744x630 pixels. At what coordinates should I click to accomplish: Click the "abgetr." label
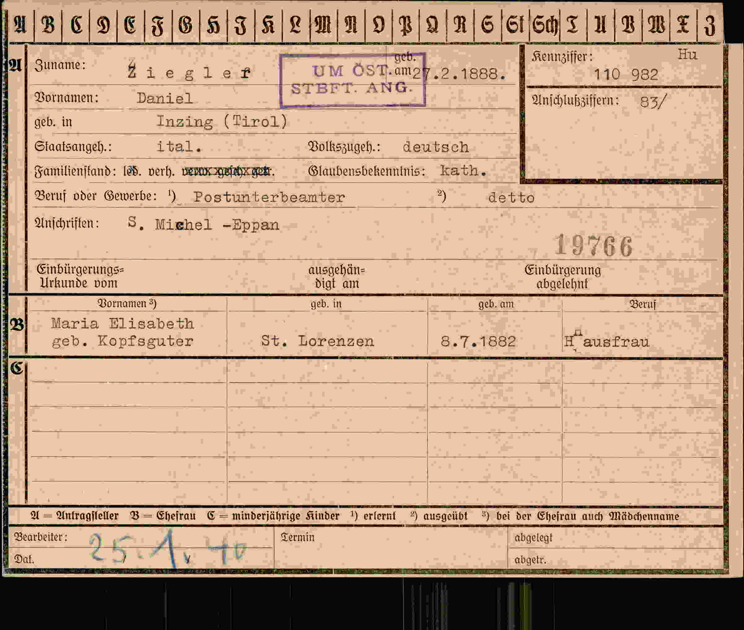(x=530, y=560)
